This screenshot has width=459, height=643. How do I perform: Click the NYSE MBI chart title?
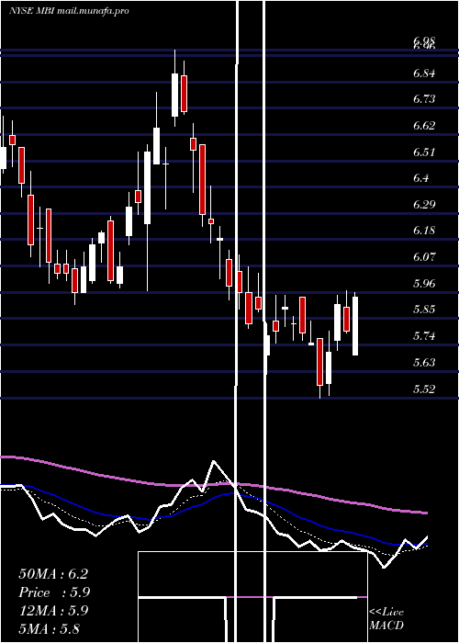coord(69,11)
